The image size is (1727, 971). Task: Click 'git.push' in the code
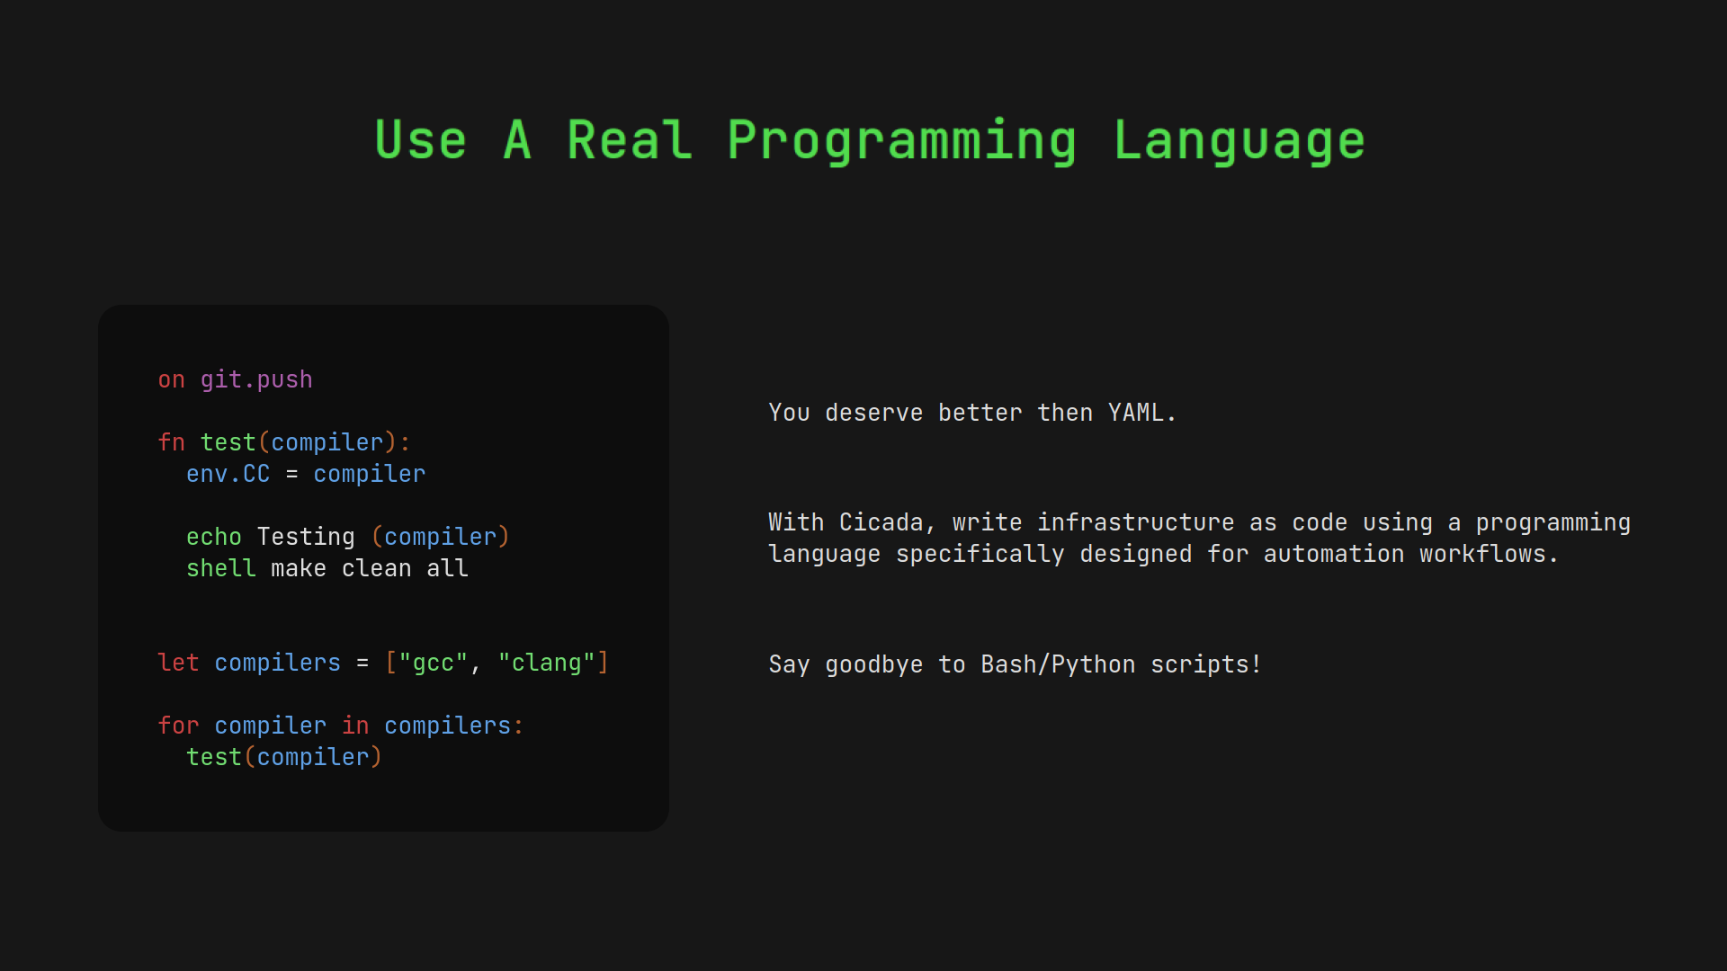255,380
